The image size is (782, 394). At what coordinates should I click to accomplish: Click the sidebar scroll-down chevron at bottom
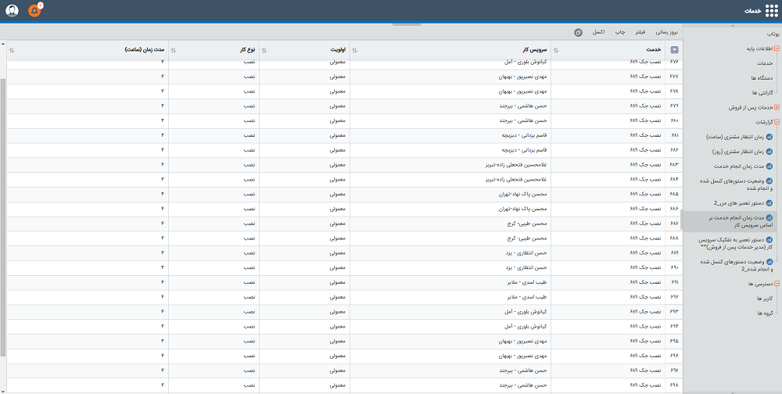coord(732,392)
